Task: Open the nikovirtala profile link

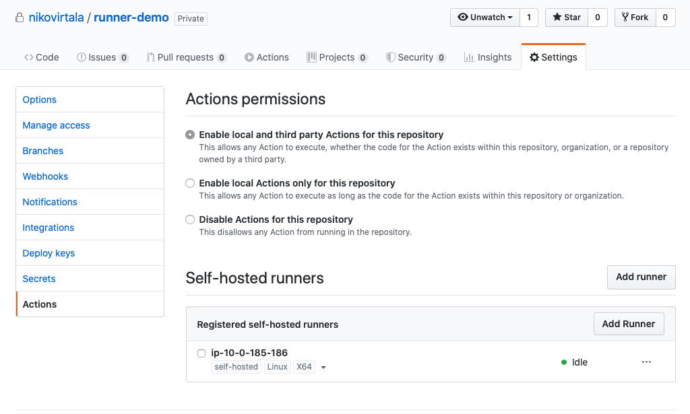Action: coord(57,18)
